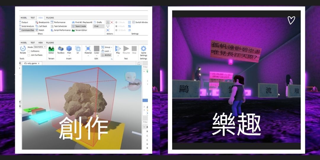
Task: Check the Join Surfaces option
Action: [x=29, y=55]
